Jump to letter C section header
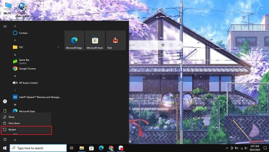This screenshot has width=269, height=152. pos(15,26)
